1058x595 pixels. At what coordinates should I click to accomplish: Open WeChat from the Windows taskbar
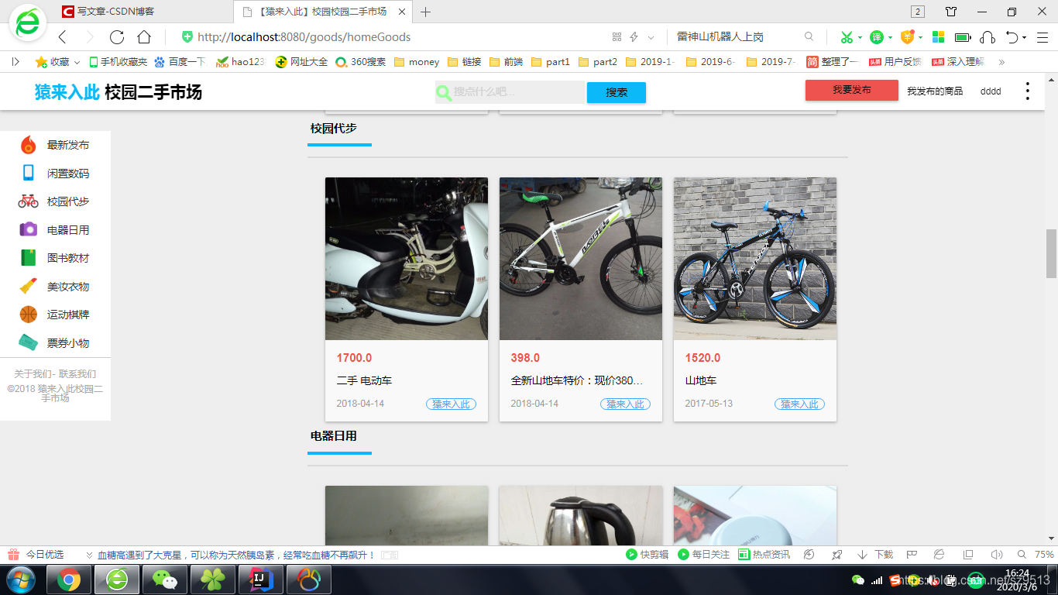[x=164, y=580]
